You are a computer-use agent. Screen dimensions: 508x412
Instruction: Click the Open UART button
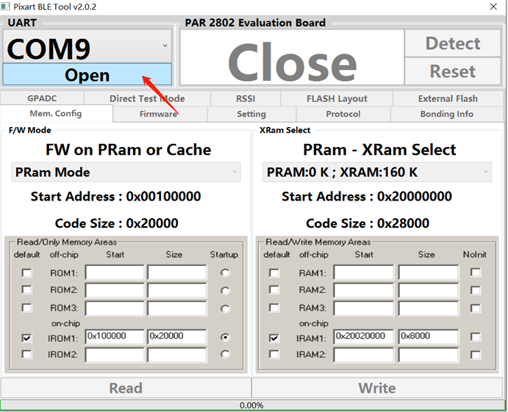coord(87,74)
